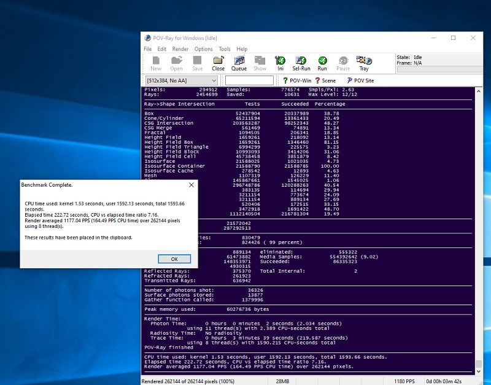Click the 'Benchmark Complete.' dialog title
The width and height of the screenshot is (491, 385).
pyautogui.click(x=47, y=185)
